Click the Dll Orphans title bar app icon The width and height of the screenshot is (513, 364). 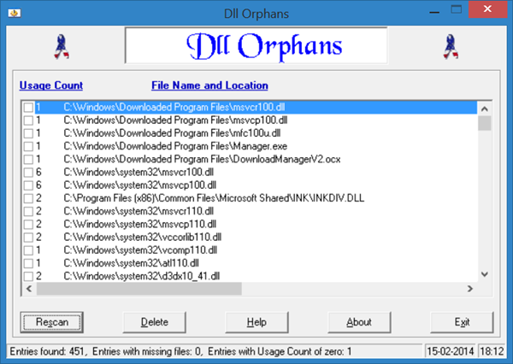point(15,14)
